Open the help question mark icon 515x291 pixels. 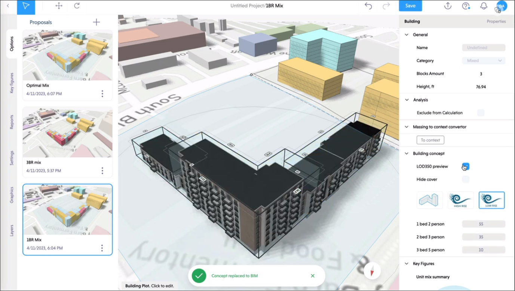pyautogui.click(x=466, y=6)
